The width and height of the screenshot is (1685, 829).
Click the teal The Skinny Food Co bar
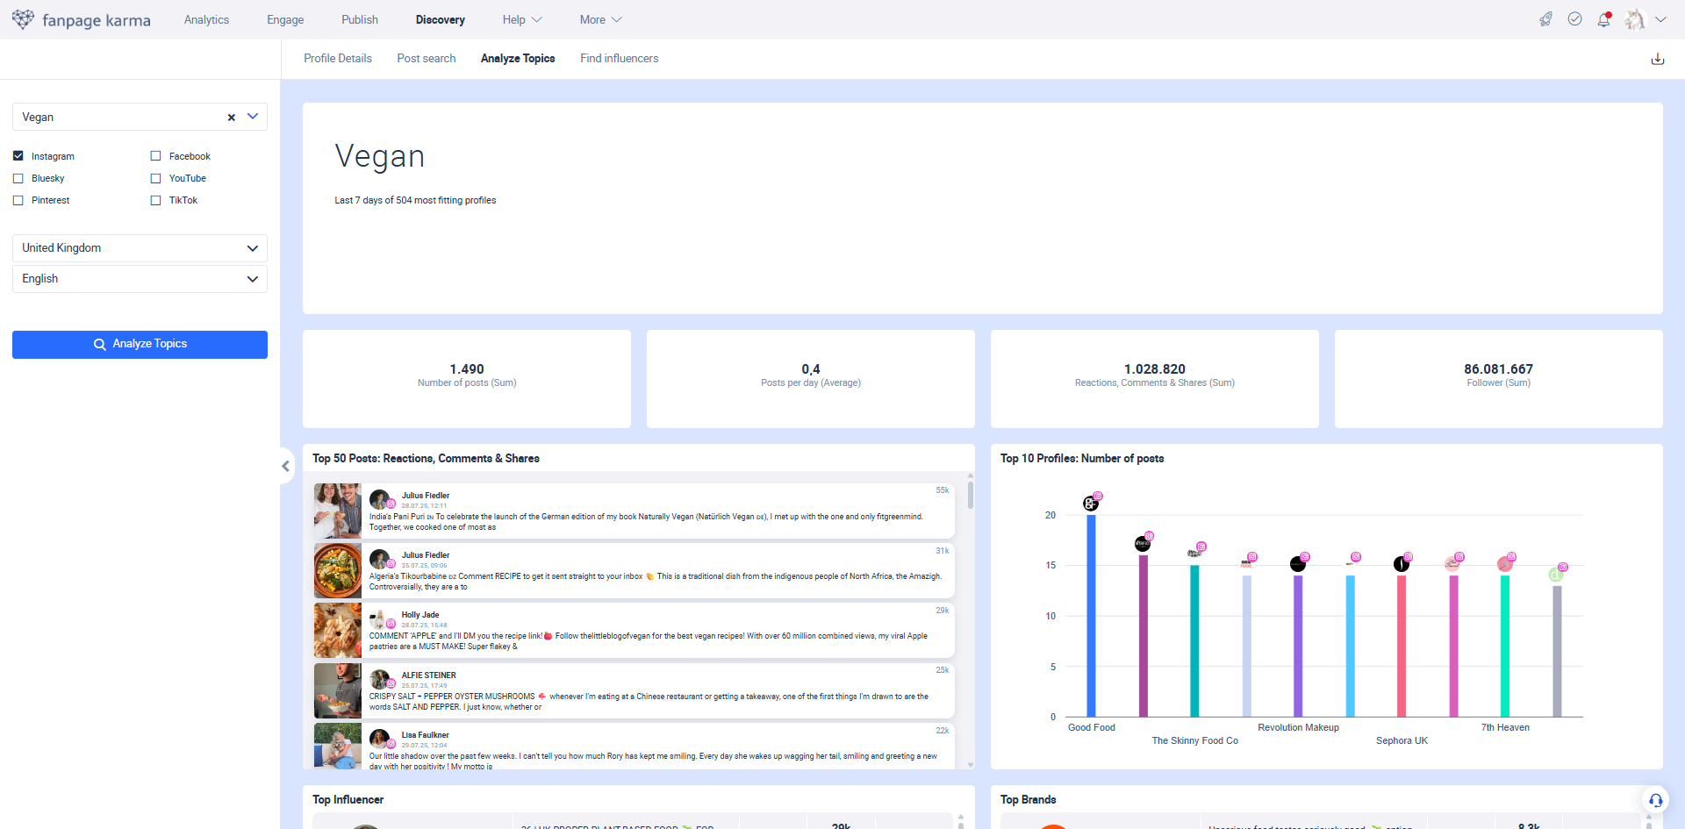[1194, 641]
